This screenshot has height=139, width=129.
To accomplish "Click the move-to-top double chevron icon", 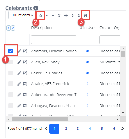I will coord(41,16).
